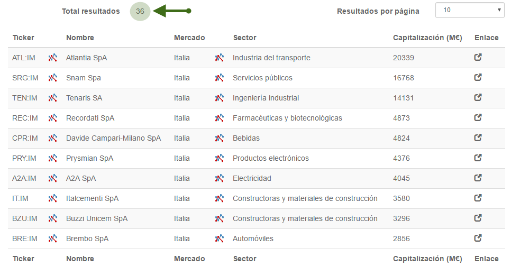
Task: Sort by Capitalización (M€) column header
Action: (427, 38)
